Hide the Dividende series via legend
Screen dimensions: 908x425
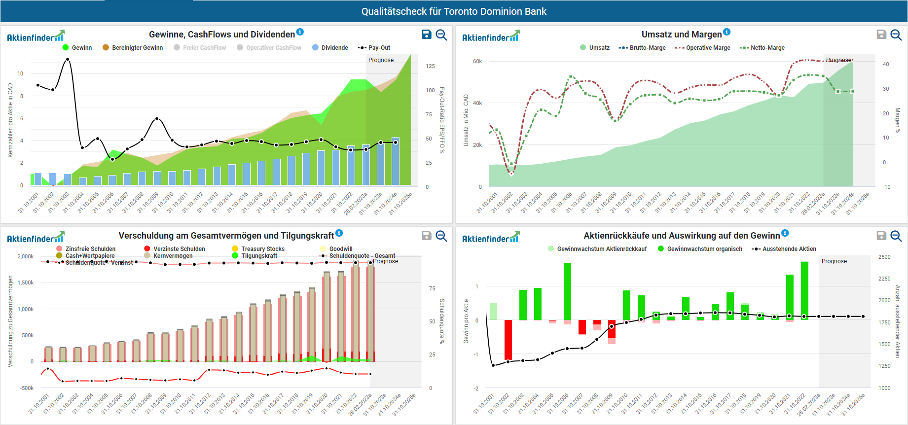(x=334, y=48)
